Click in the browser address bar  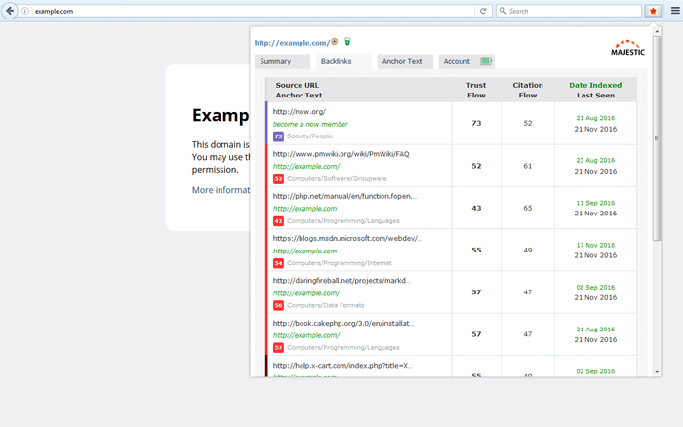click(x=253, y=11)
